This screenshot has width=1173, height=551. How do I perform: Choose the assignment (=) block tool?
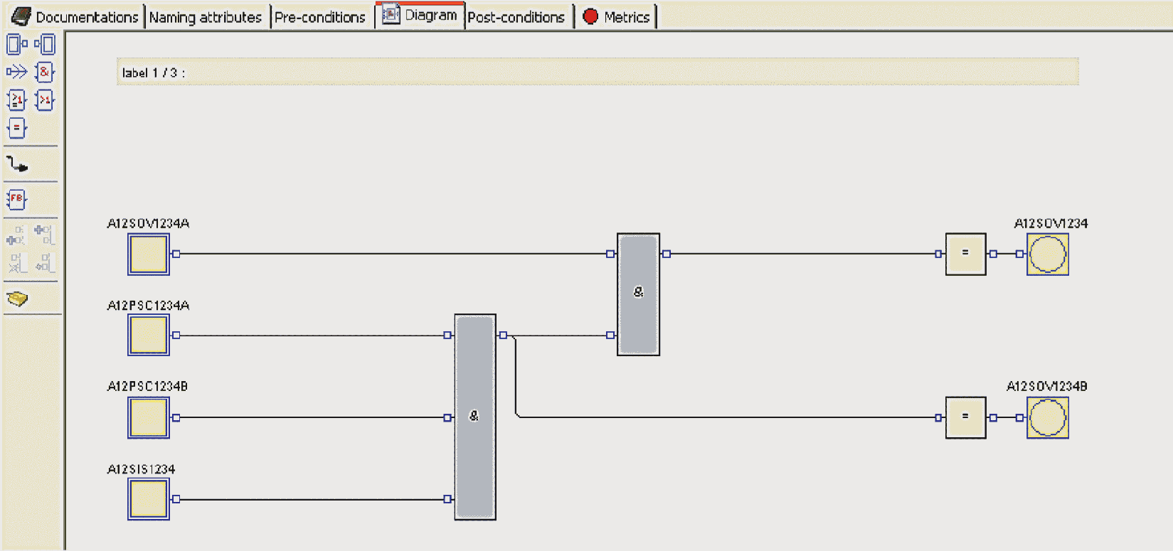pyautogui.click(x=16, y=129)
